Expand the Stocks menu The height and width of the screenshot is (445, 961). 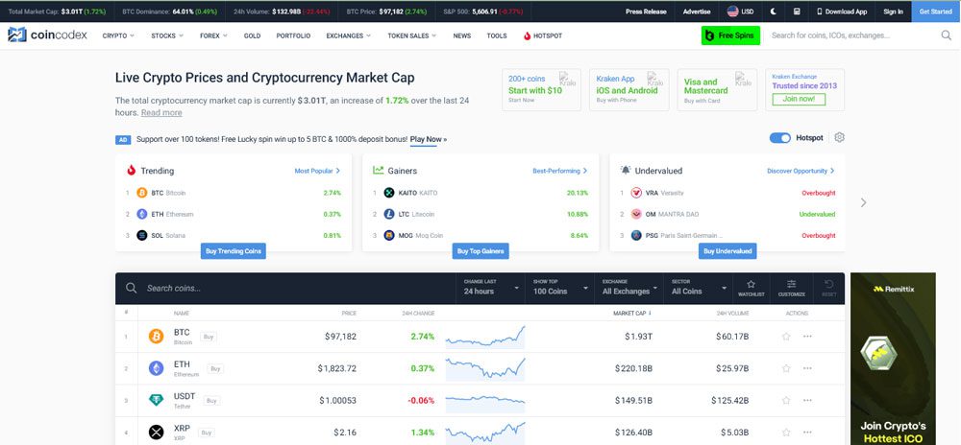pos(167,35)
